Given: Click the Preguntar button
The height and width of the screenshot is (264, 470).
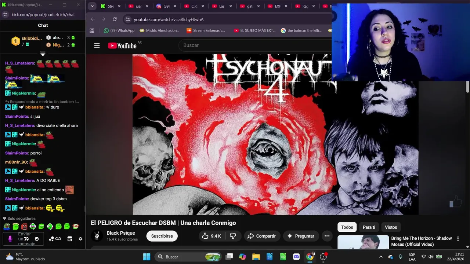Looking at the screenshot, I should tap(301, 236).
